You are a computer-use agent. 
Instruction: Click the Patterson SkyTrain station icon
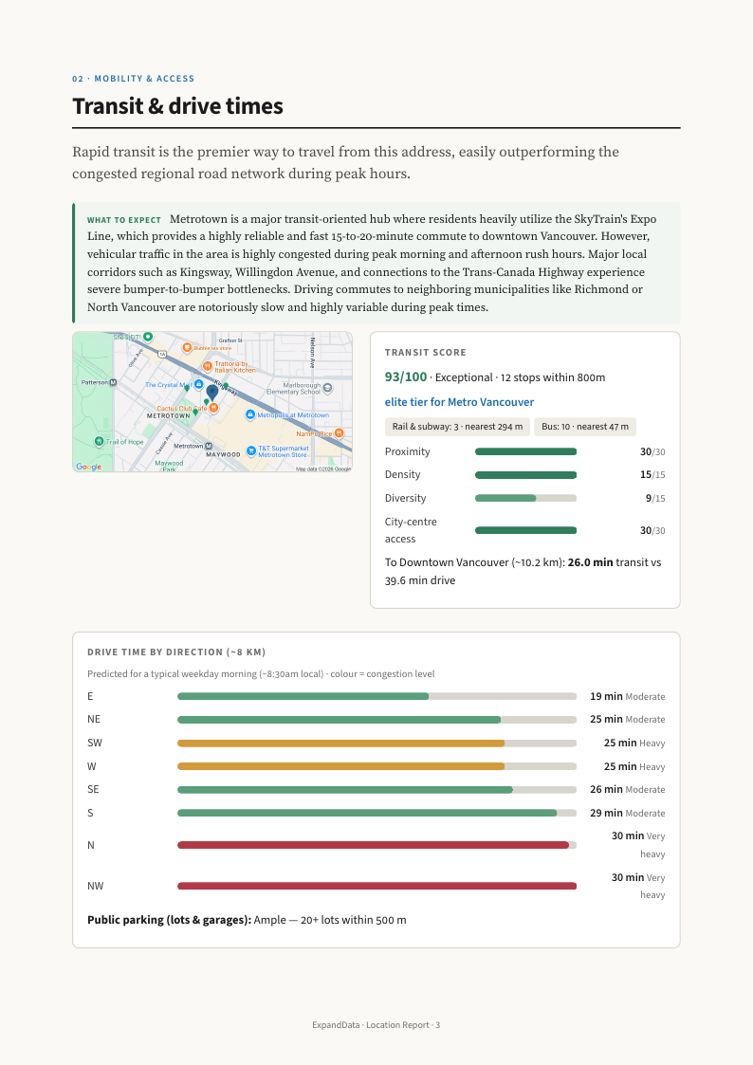click(x=113, y=382)
